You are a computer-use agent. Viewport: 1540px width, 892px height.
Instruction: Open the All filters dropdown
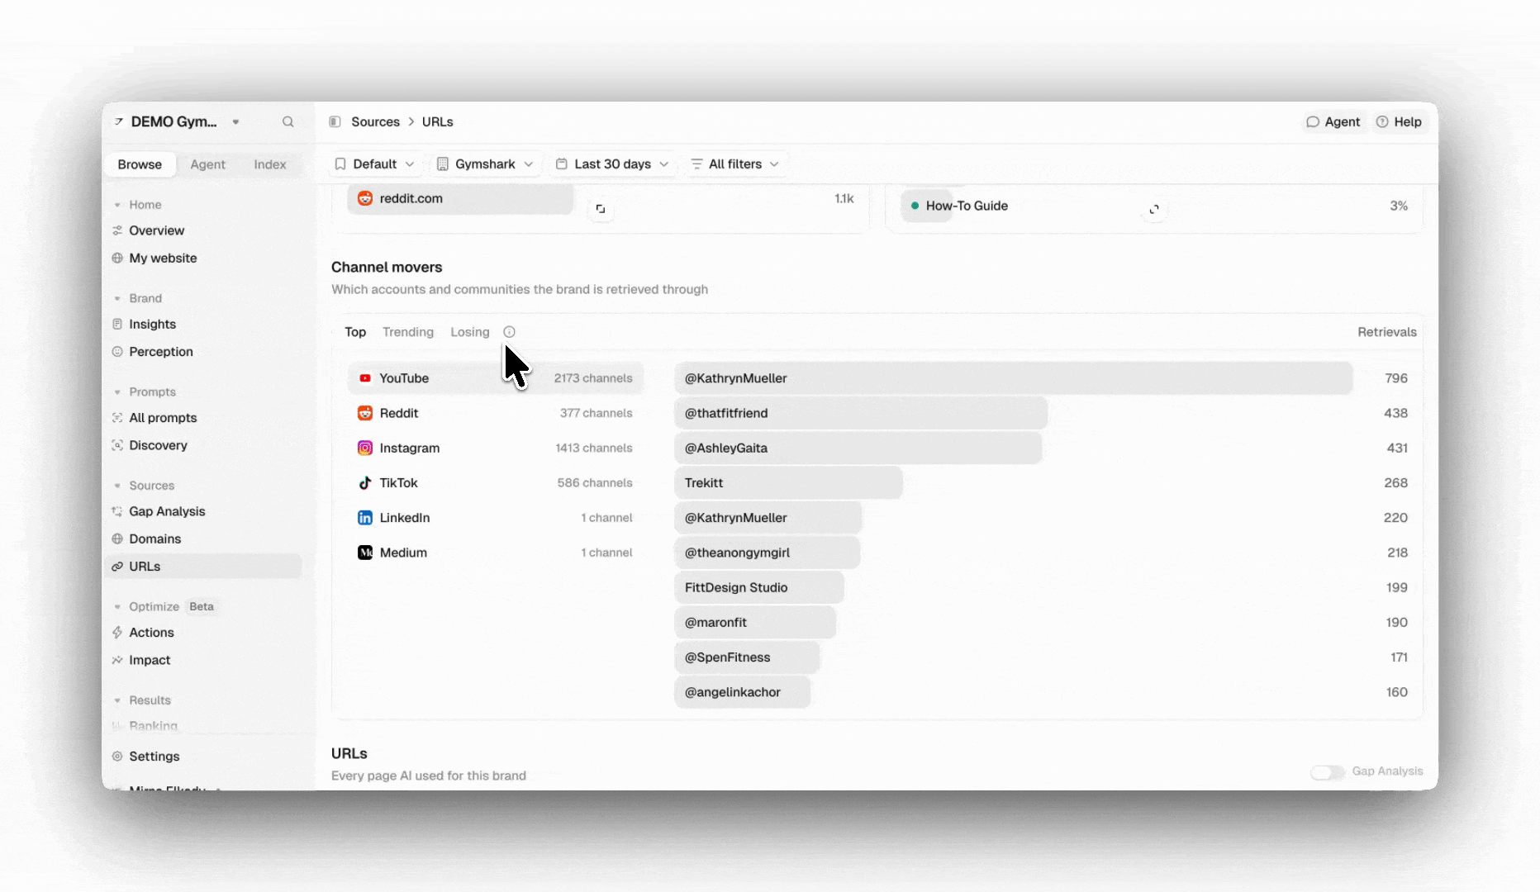coord(734,164)
